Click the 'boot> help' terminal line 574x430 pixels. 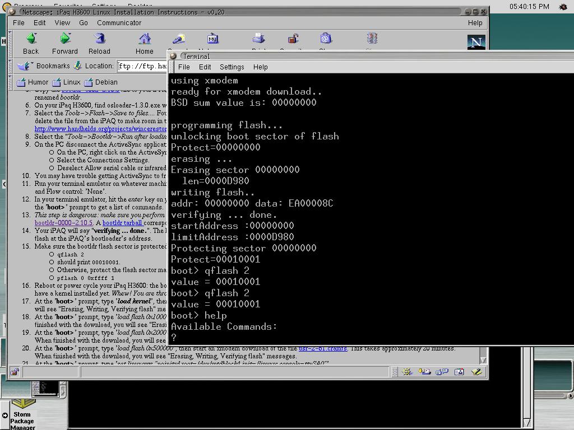pos(198,315)
